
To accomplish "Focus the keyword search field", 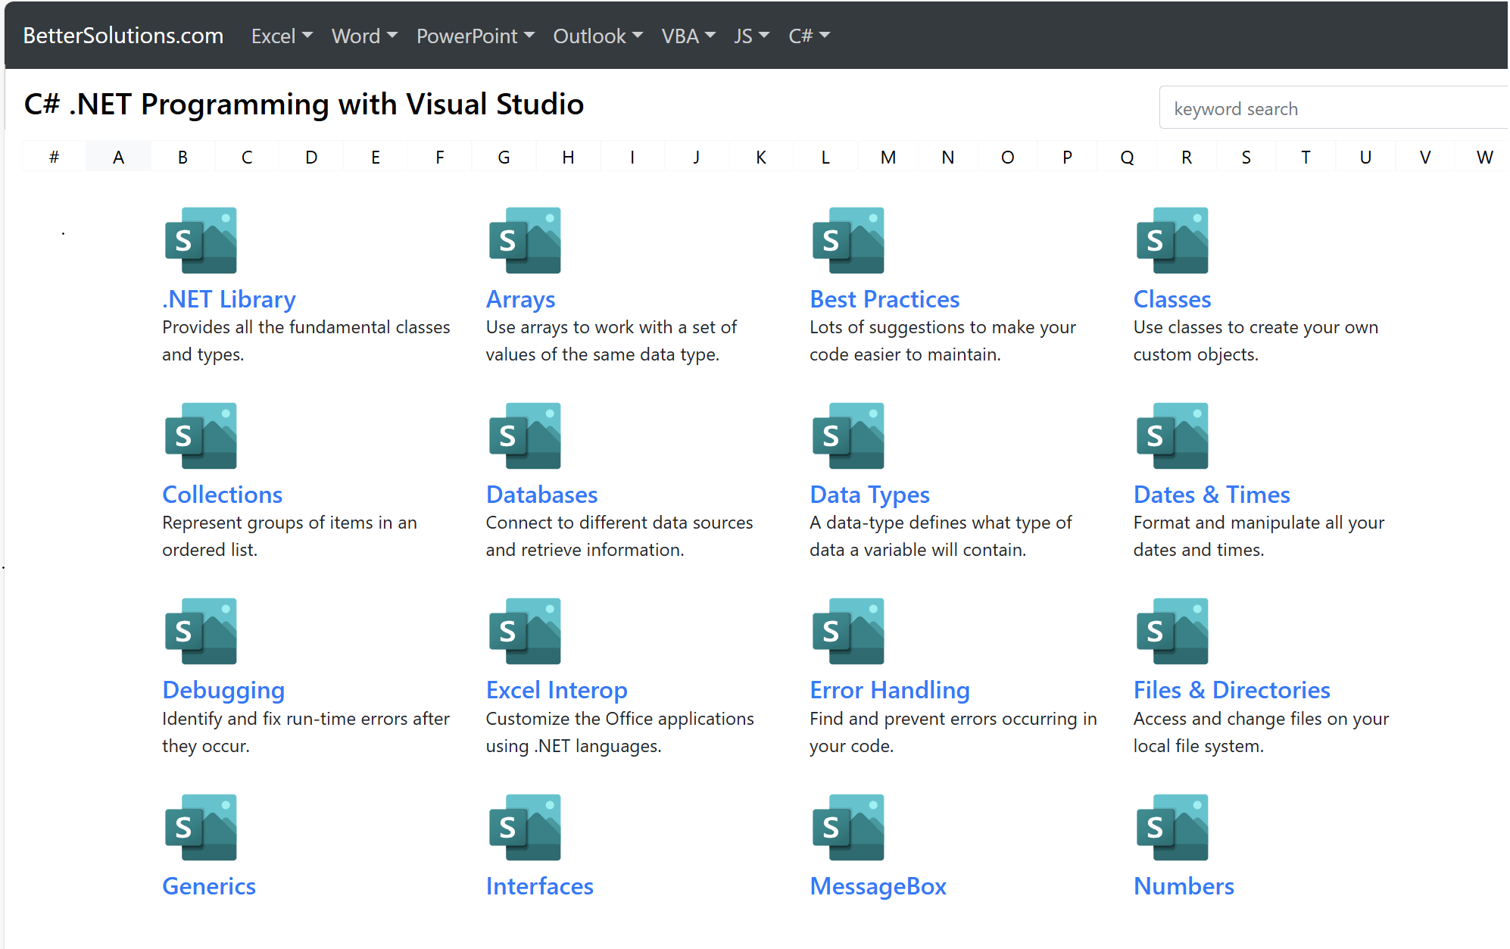I will 1334,108.
